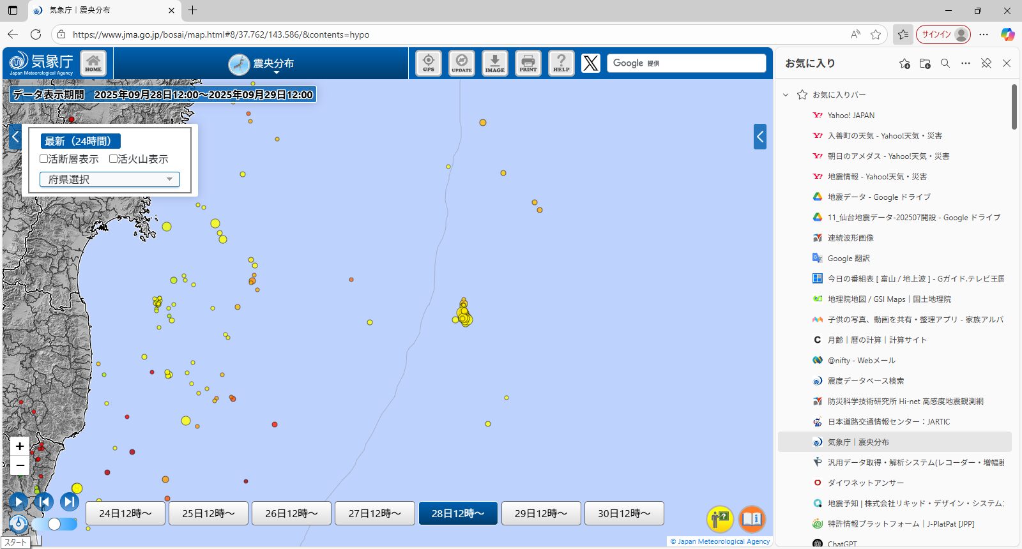Image resolution: width=1022 pixels, height=549 pixels.
Task: Open the 府県選択 prefecture dropdown
Action: tap(110, 179)
